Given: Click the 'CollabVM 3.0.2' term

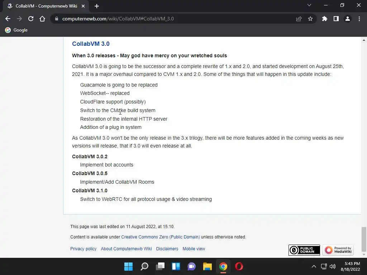Looking at the screenshot, I should (90, 156).
